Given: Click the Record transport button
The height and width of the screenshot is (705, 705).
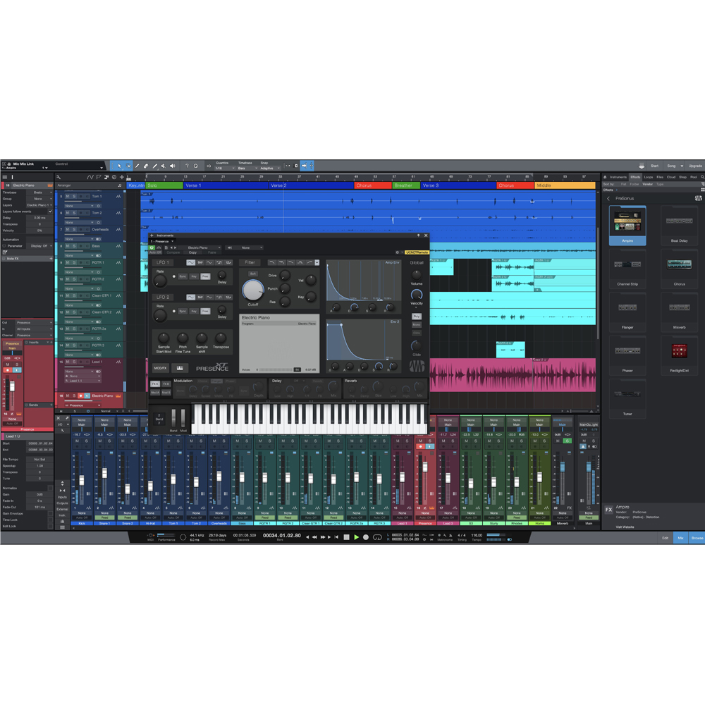Looking at the screenshot, I should pyautogui.click(x=366, y=537).
